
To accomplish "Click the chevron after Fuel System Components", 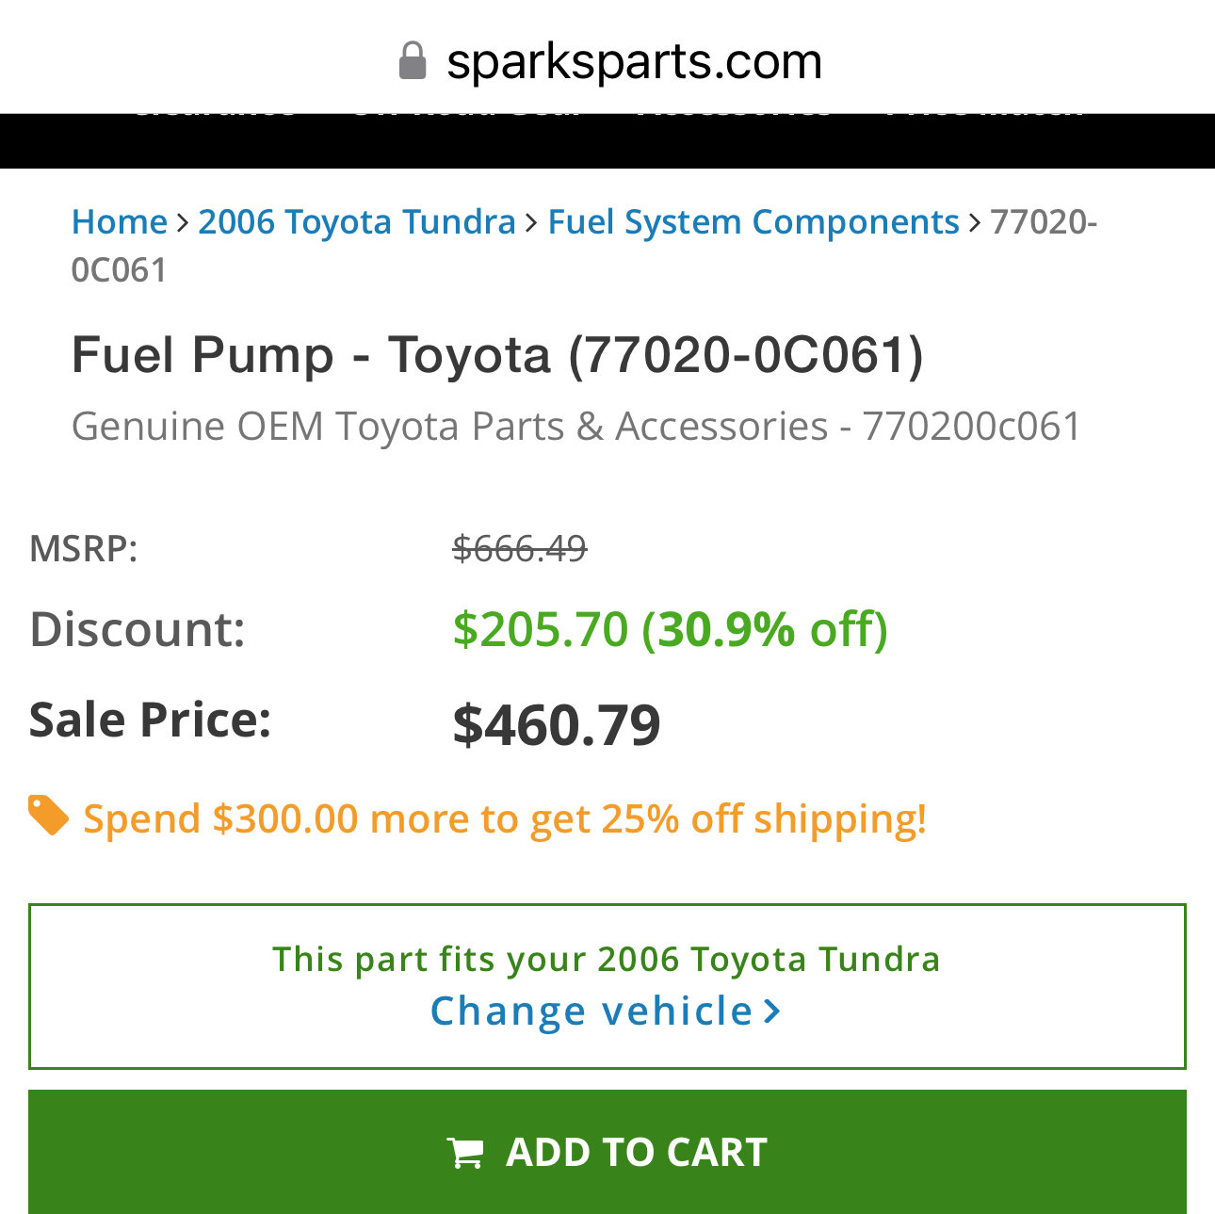I will tap(975, 222).
